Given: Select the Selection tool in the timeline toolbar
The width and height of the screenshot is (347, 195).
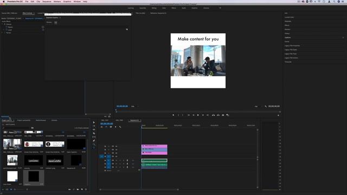Looking at the screenshot, I should [x=94, y=122].
